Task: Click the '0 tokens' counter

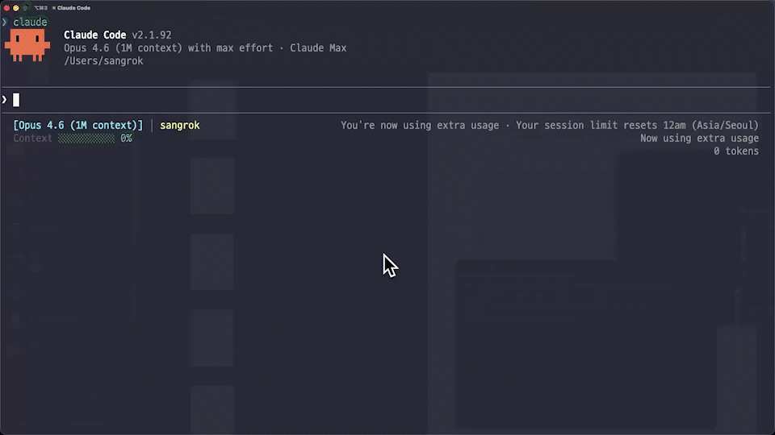Action: pyautogui.click(x=736, y=151)
